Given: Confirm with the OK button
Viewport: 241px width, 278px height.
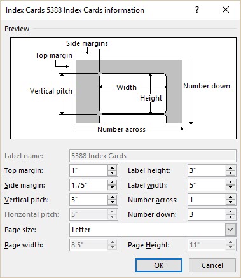Looking at the screenshot, I should [x=159, y=265].
